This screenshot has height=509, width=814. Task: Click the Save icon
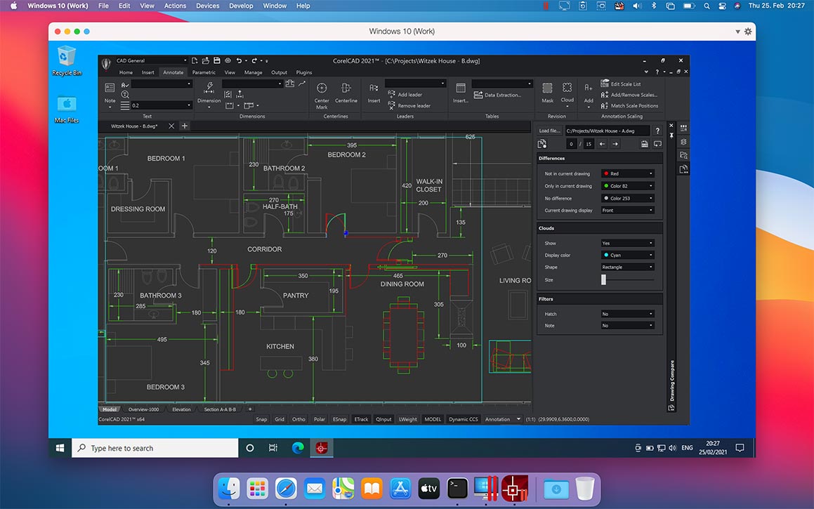tap(216, 60)
